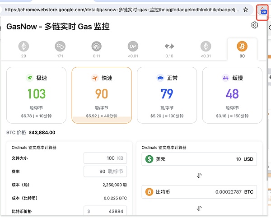Select the chain tab showing 0.11

click(96, 49)
